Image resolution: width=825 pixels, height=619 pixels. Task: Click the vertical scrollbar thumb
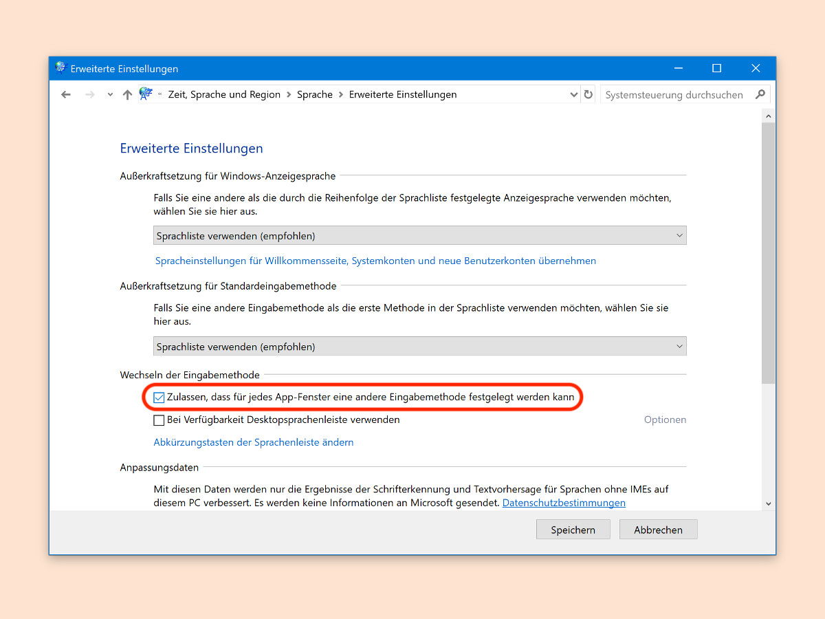point(769,252)
